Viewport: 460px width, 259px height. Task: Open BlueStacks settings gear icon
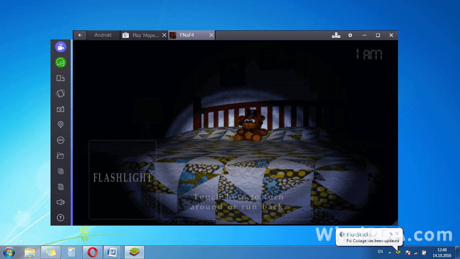[x=350, y=35]
